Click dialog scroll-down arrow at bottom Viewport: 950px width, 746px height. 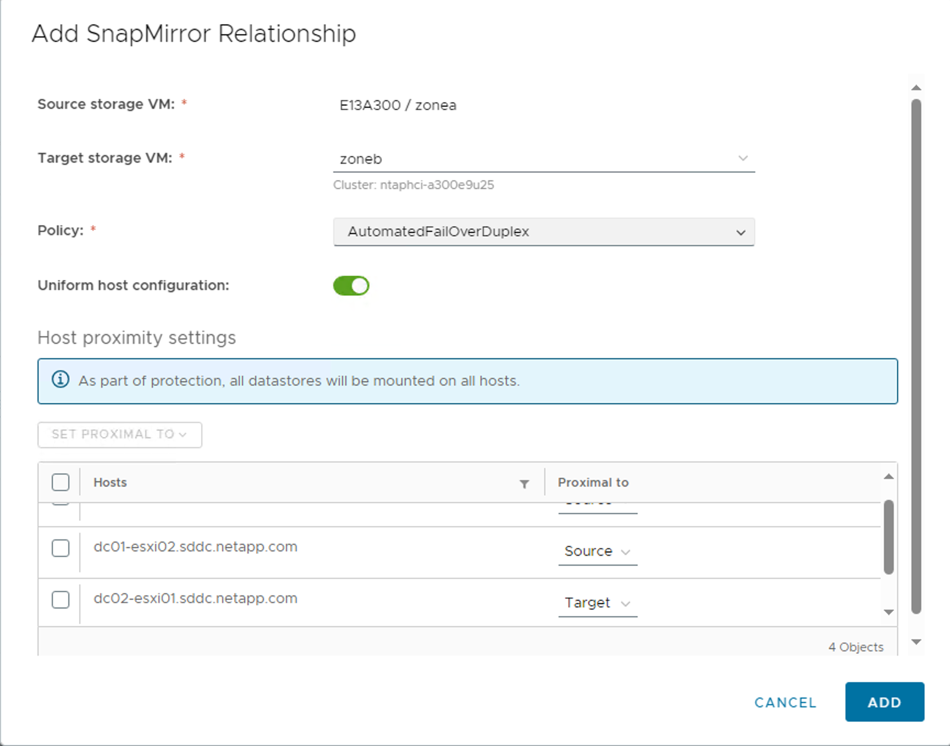916,642
